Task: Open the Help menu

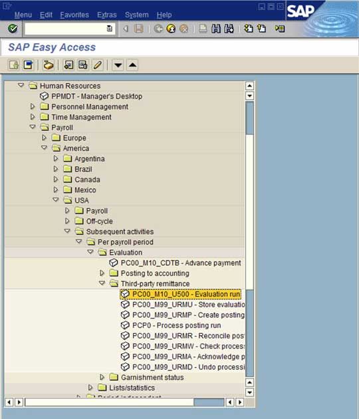Action: [164, 15]
